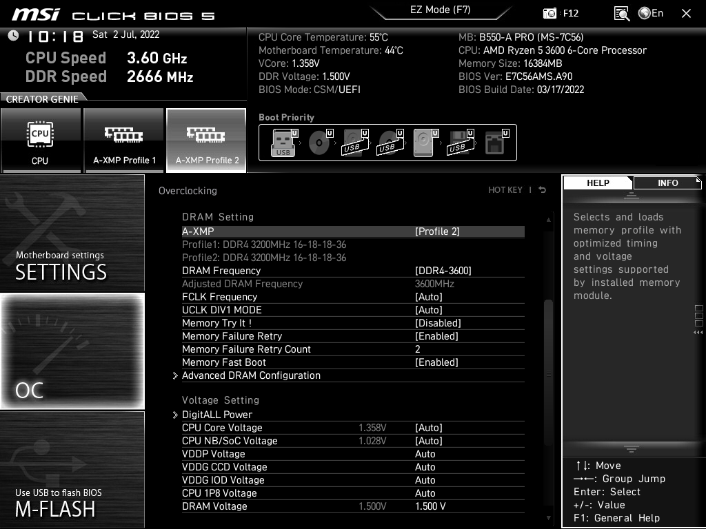Open the SETTINGS motherboard settings section
The image size is (706, 529).
[x=72, y=233]
